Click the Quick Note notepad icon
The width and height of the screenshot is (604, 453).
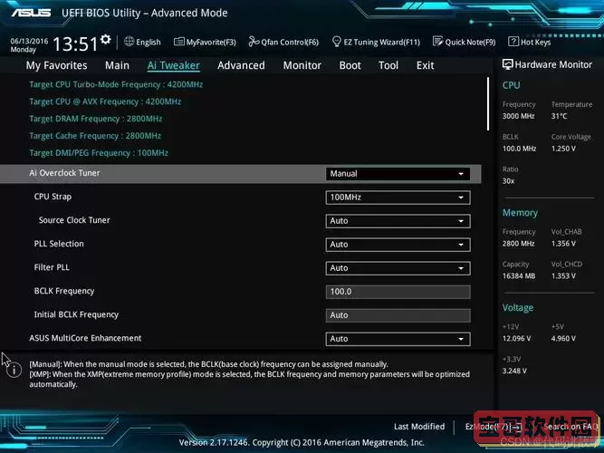click(x=438, y=42)
